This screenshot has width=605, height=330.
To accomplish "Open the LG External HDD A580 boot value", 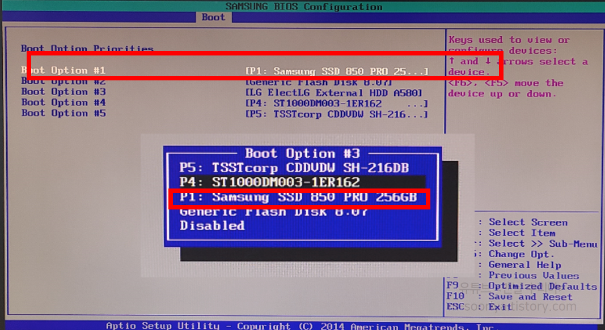I will coord(334,93).
